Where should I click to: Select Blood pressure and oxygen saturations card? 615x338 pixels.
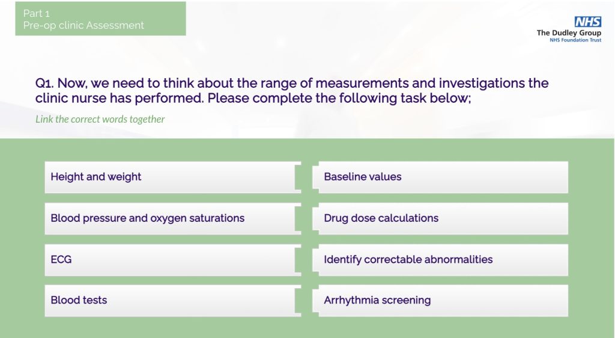[172, 219]
